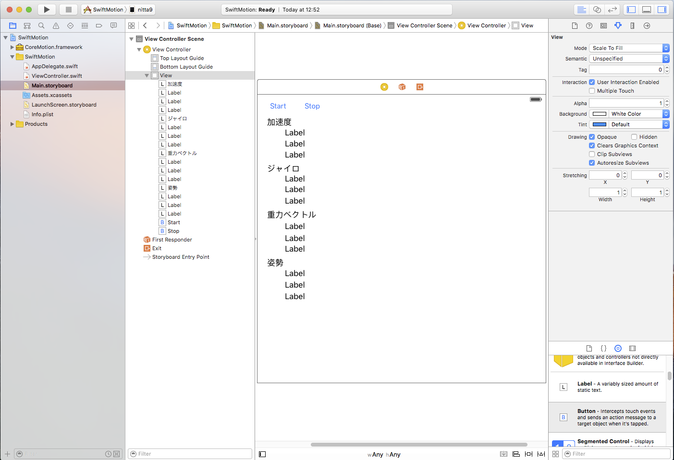Click the Tag input field
The width and height of the screenshot is (674, 460).
pyautogui.click(x=626, y=70)
